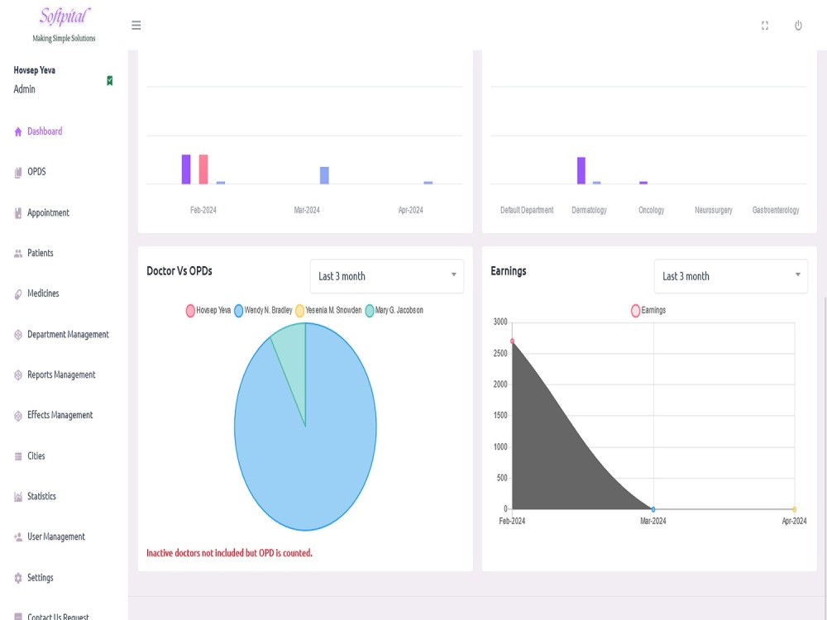The width and height of the screenshot is (827, 620).
Task: Click the Earnings card heading
Action: click(509, 271)
